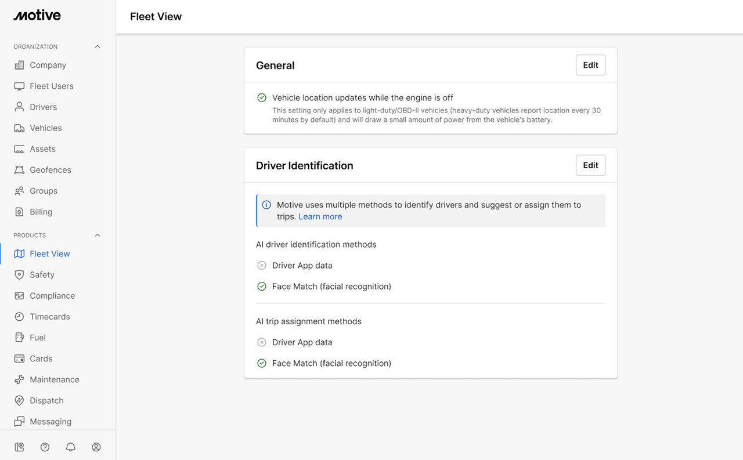
Task: Click Driver App data status under identification methods
Action: pos(262,266)
